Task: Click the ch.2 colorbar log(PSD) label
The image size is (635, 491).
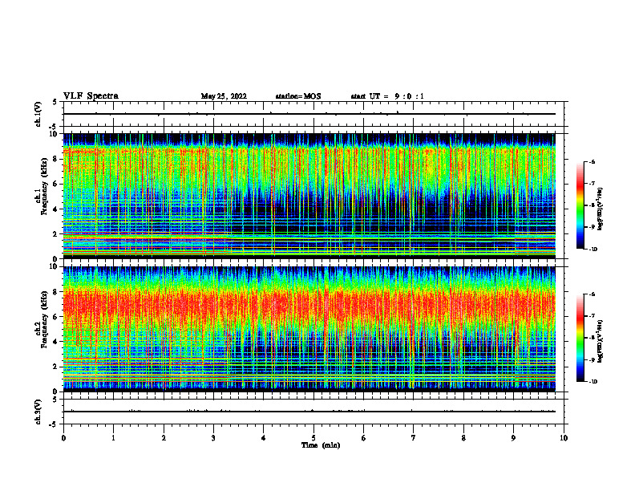Action: click(601, 341)
